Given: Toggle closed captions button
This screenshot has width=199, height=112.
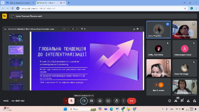Looking at the screenshot, I should (x=92, y=101).
